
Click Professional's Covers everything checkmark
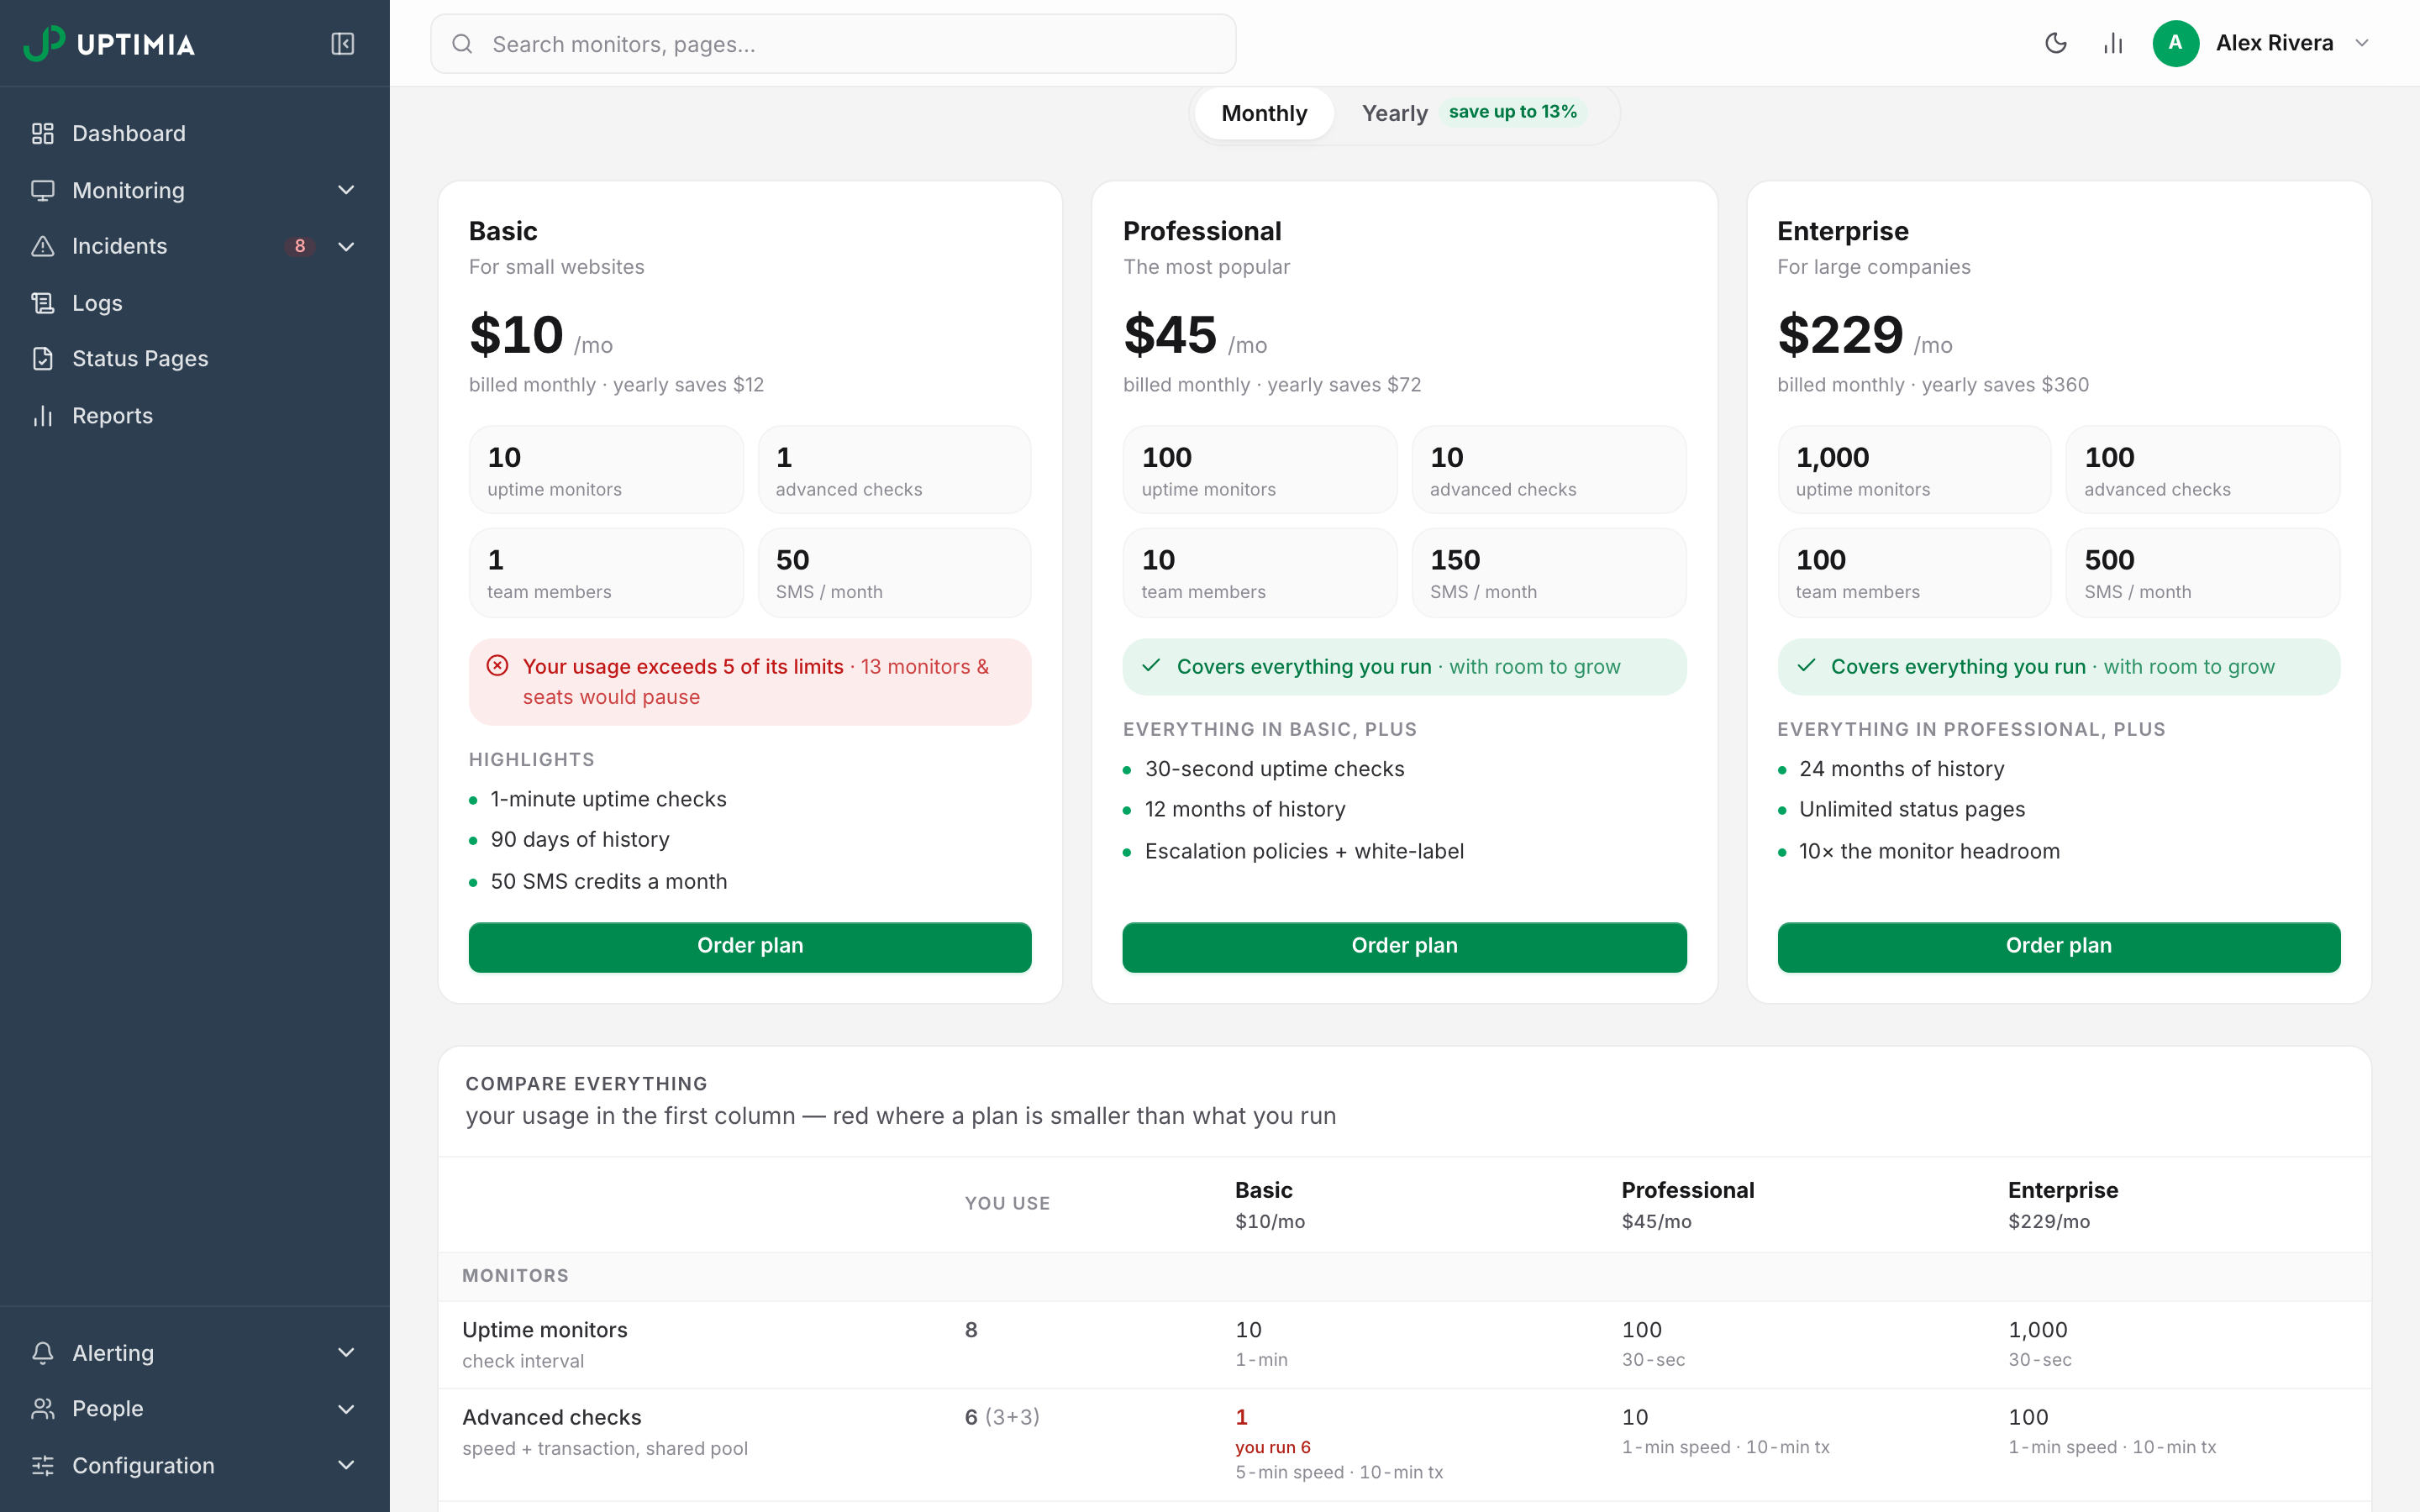(1151, 666)
